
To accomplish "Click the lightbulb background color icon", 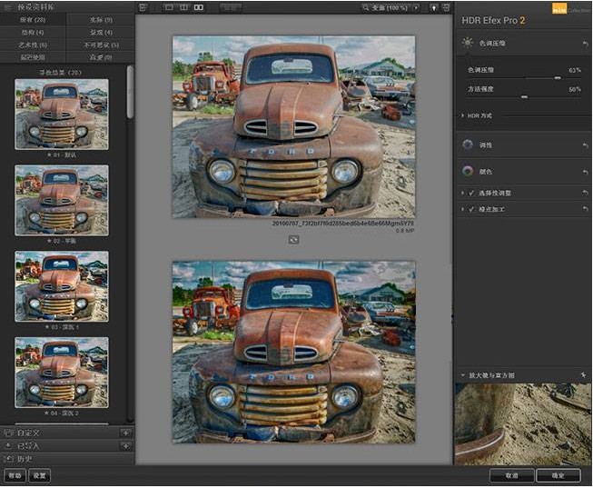I will point(434,7).
